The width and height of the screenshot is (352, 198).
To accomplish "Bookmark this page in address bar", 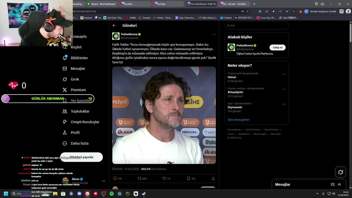I will click(248, 12).
